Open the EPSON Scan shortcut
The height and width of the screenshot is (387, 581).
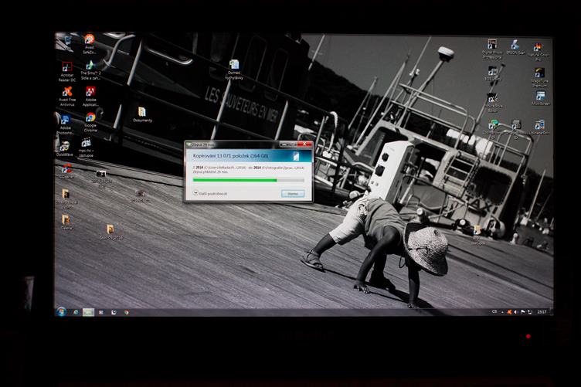pos(515,47)
